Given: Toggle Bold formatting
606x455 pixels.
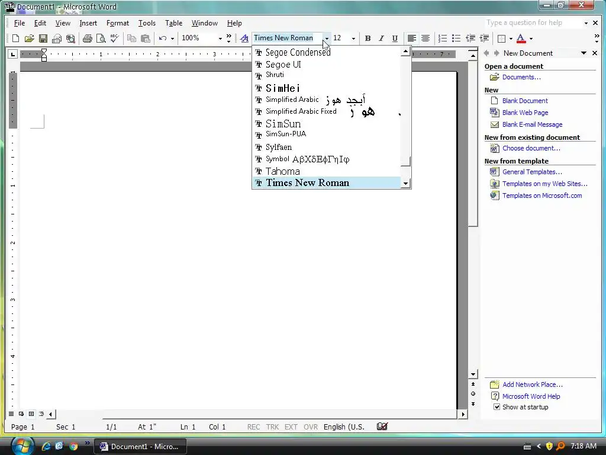Looking at the screenshot, I should pos(368,39).
